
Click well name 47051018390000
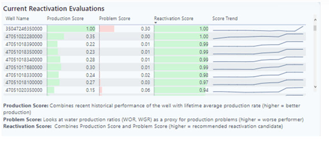pyautogui.click(x=24, y=44)
